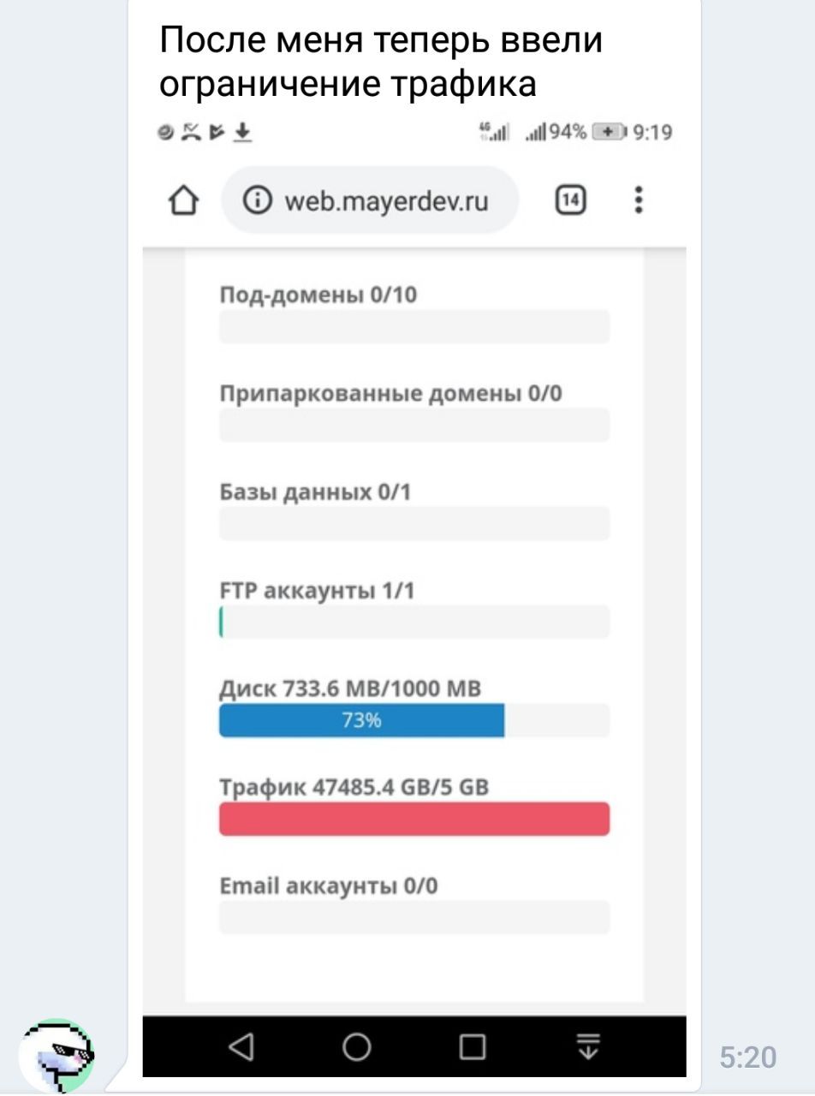Tap the web.mayerdev.ru address bar
815x1096 pixels.
click(385, 201)
